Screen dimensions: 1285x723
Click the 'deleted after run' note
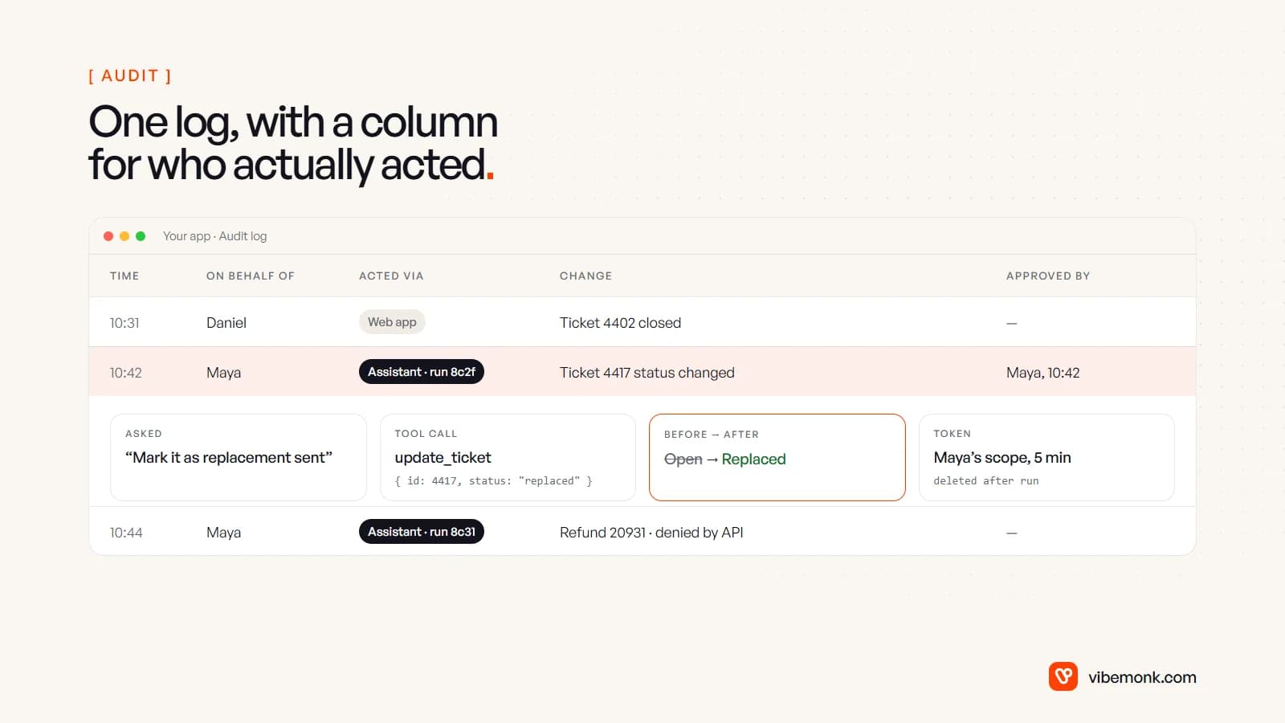pos(986,481)
